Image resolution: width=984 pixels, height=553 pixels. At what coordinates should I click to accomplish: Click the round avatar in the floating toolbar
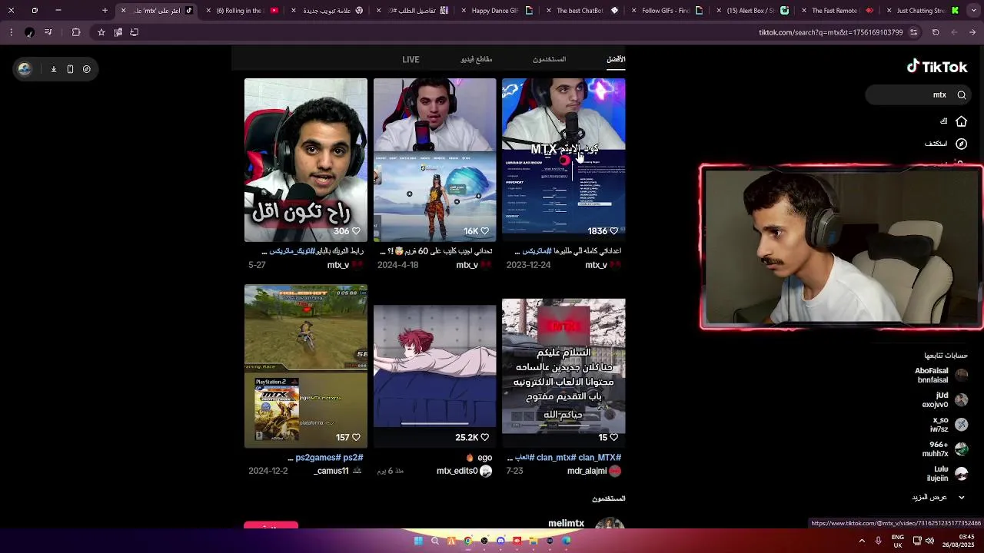[x=25, y=69]
